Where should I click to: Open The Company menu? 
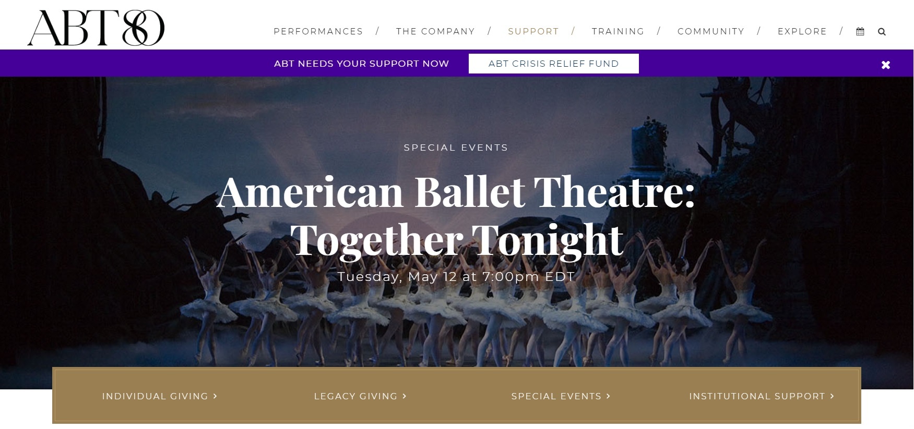coord(435,32)
